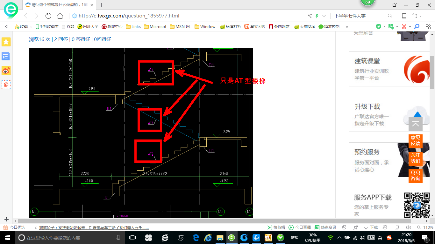Open undo closed-tab dropdown arrow

[420, 17]
